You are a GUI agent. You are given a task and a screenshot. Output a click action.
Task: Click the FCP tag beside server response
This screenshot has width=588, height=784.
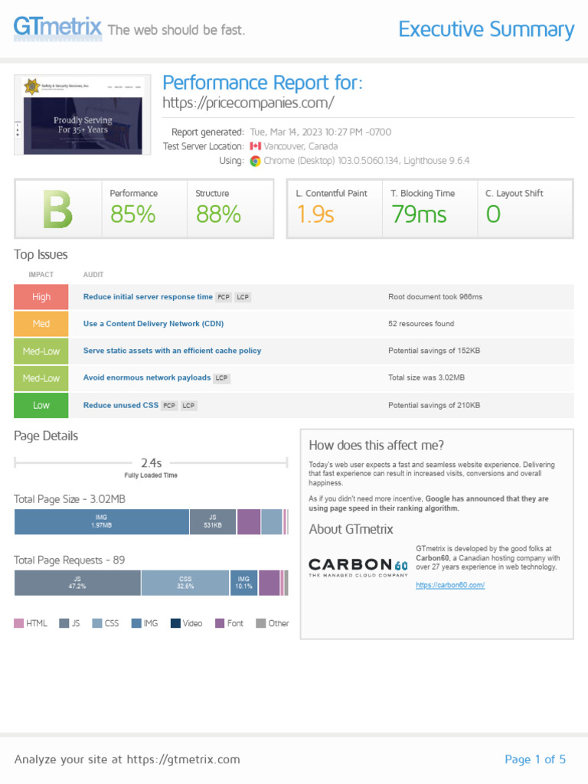(224, 297)
